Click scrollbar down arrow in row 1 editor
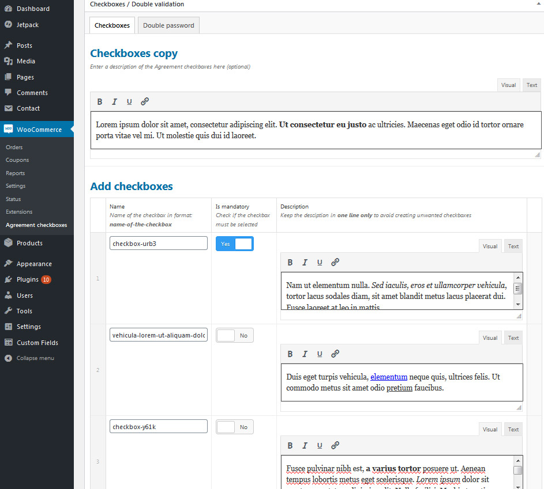The image size is (544, 489). point(518,305)
